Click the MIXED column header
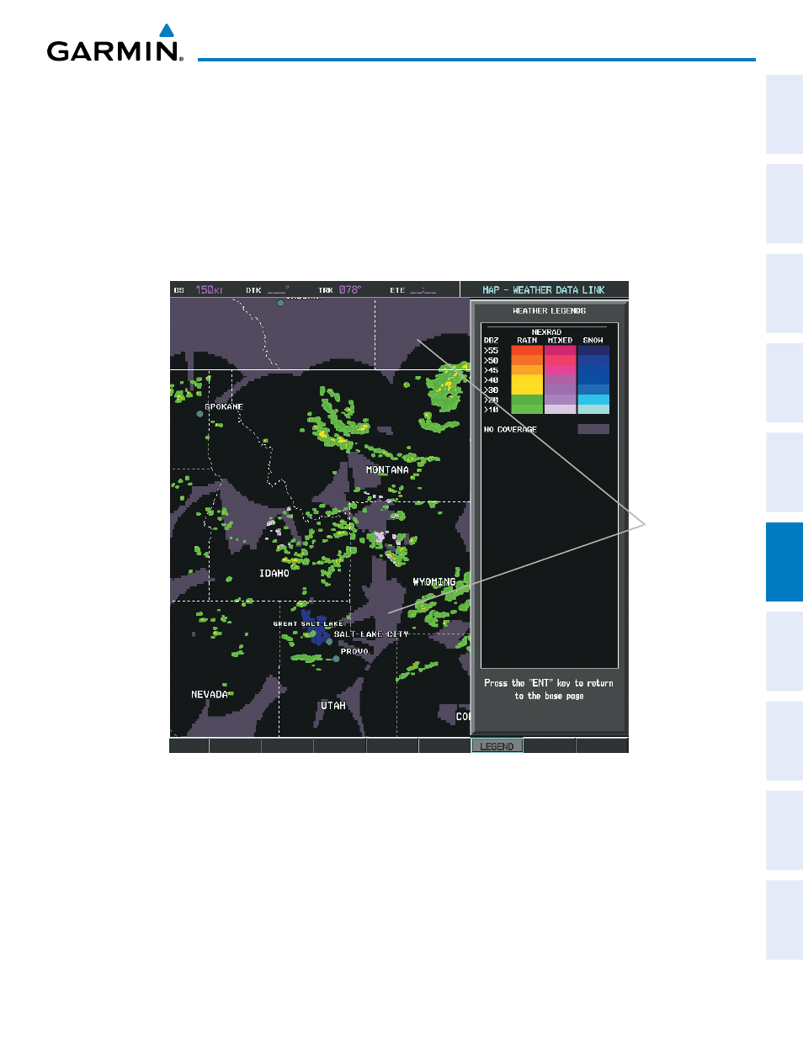The height and width of the screenshot is (1039, 803). pos(561,340)
